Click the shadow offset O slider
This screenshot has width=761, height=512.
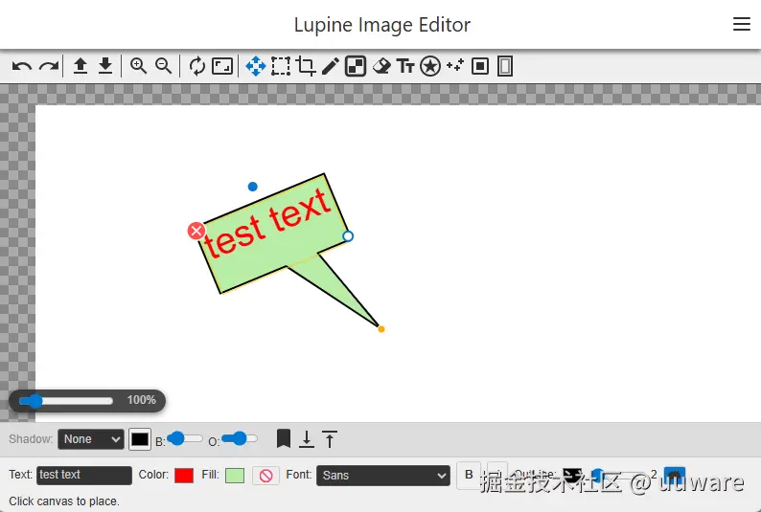240,439
